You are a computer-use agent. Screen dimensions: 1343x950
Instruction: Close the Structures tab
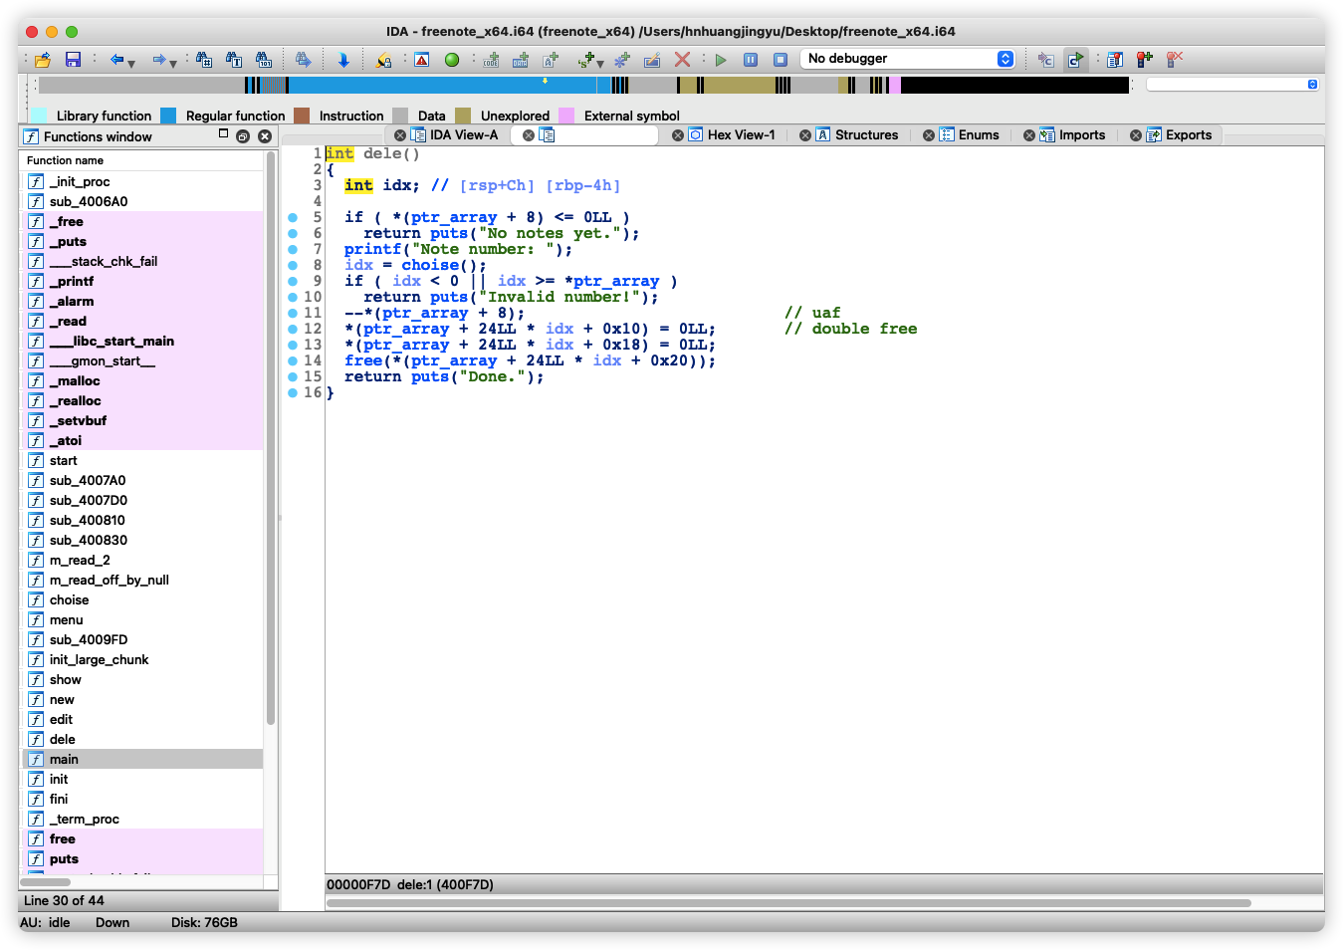(x=805, y=135)
